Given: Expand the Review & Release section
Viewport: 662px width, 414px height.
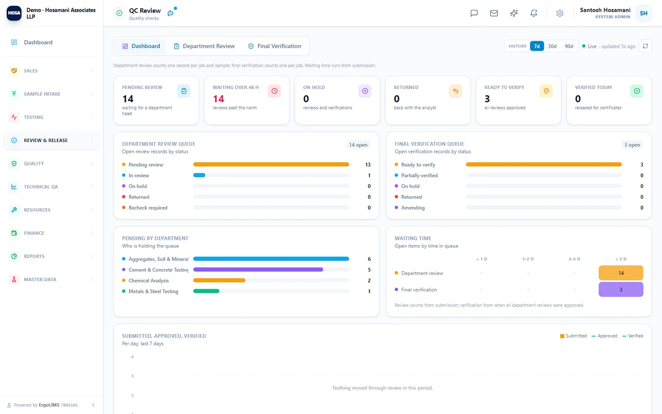Looking at the screenshot, I should click(x=52, y=140).
